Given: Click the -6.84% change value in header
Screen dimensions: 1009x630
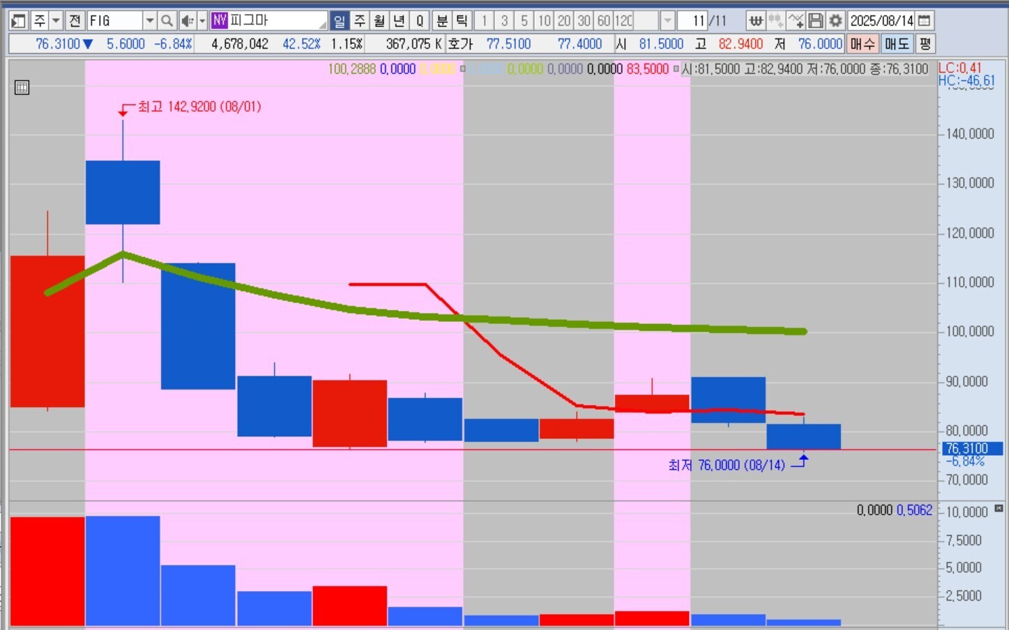Looking at the screenshot, I should click(x=173, y=44).
